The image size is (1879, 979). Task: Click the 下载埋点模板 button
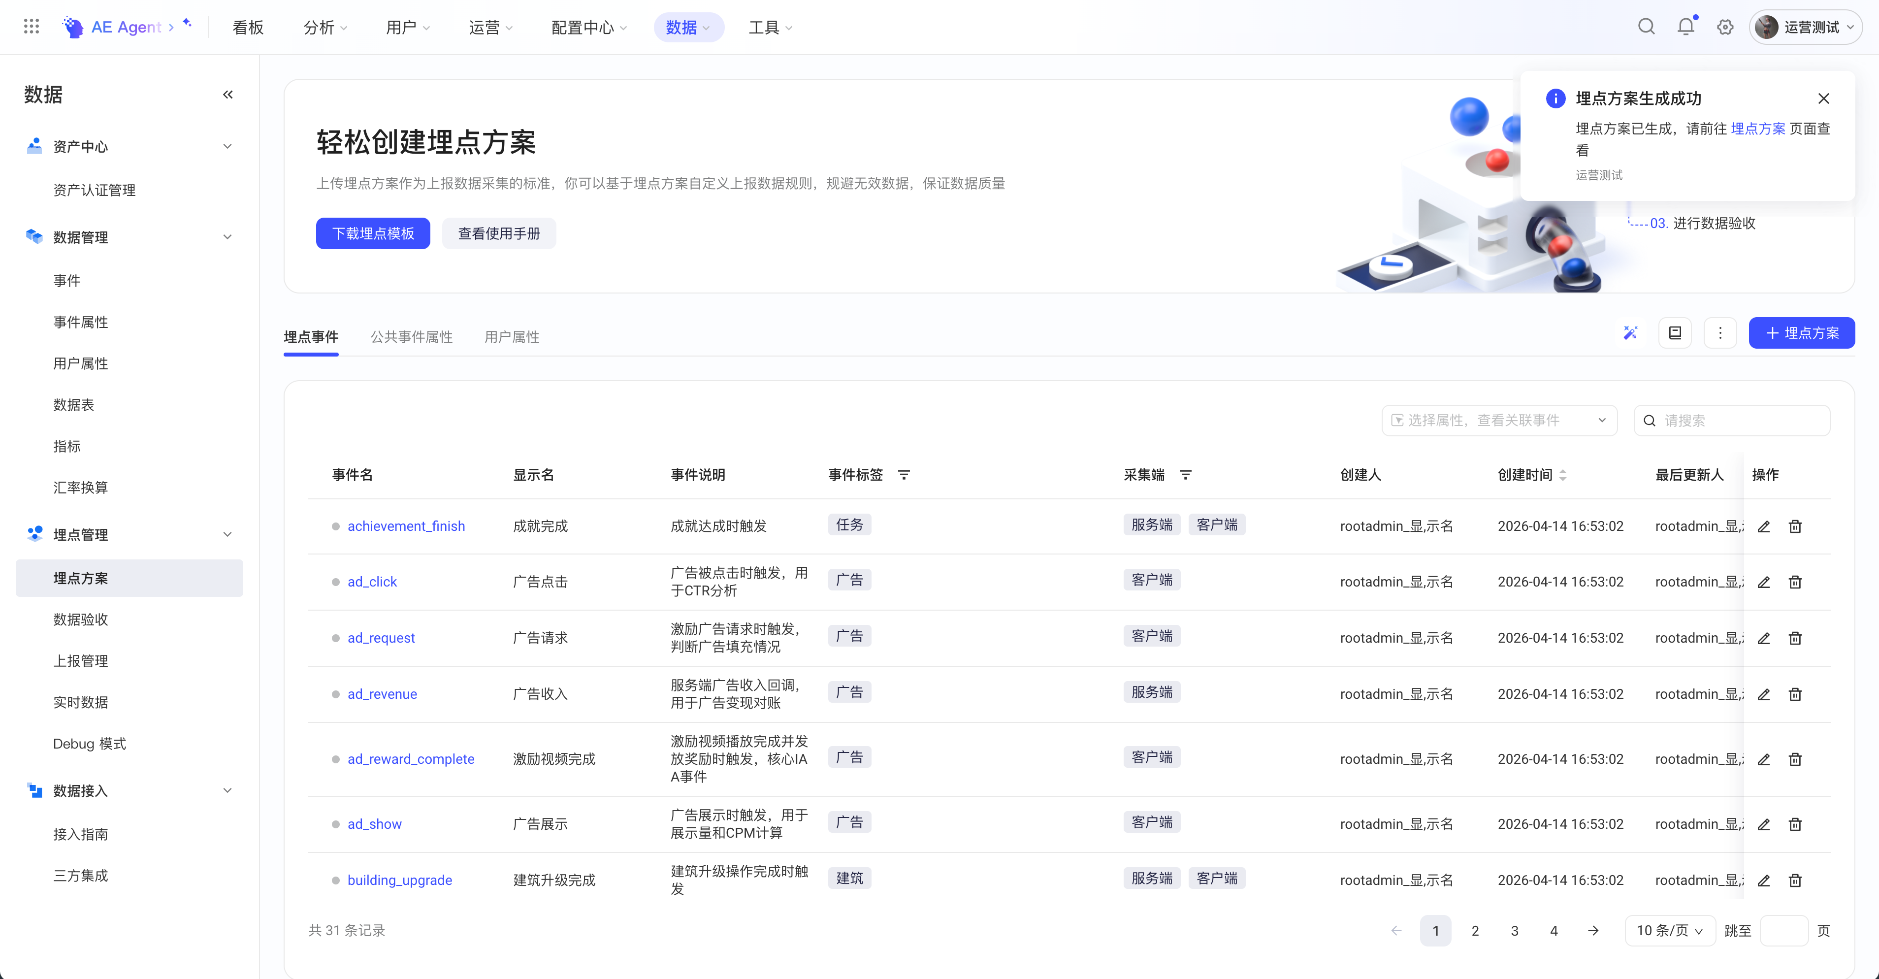[x=373, y=233]
